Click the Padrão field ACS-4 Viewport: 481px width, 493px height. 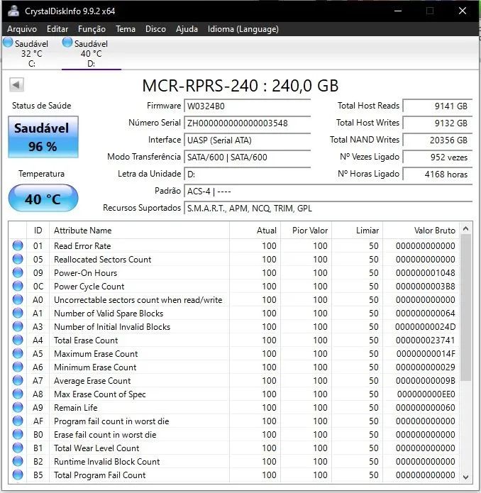coord(328,191)
